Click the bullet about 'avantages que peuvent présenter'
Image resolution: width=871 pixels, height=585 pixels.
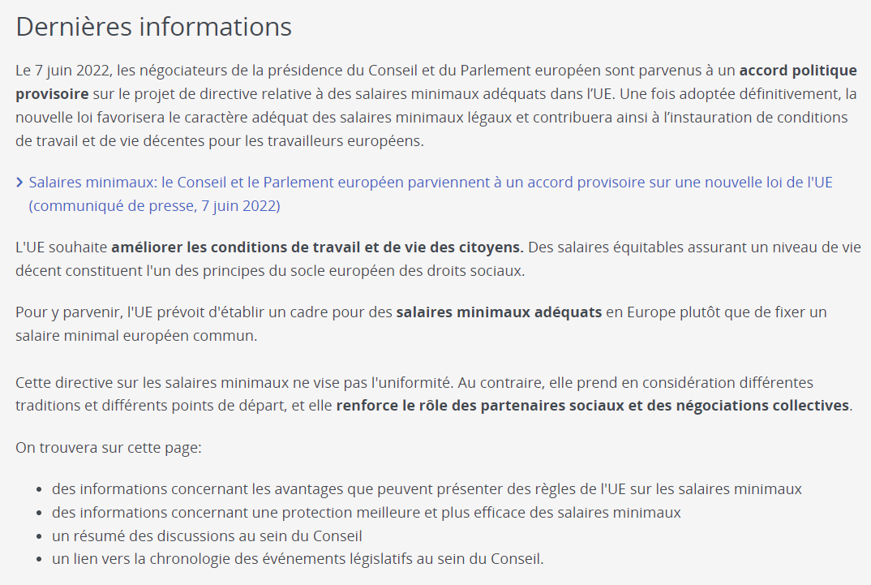coord(427,489)
